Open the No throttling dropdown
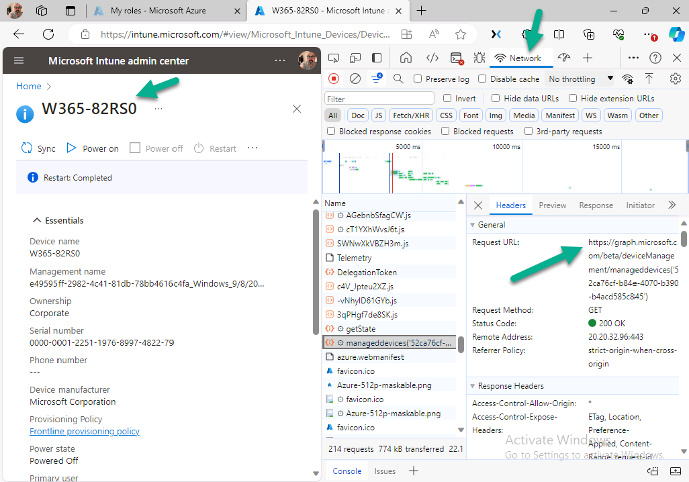This screenshot has width=689, height=482. (580, 79)
